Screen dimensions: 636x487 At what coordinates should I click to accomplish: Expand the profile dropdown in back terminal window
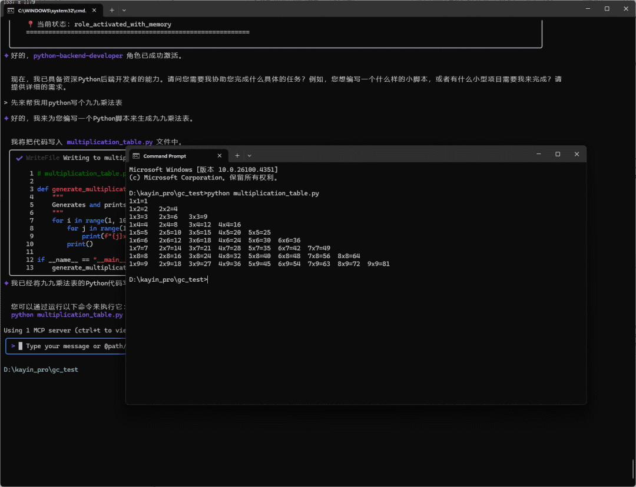pos(124,11)
